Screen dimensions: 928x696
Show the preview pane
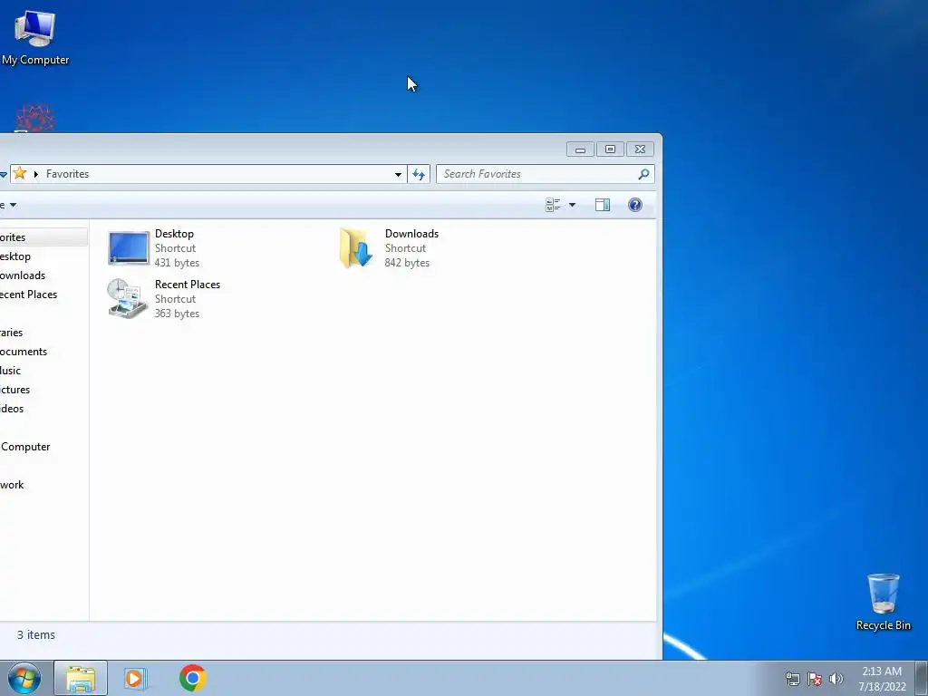tap(603, 205)
